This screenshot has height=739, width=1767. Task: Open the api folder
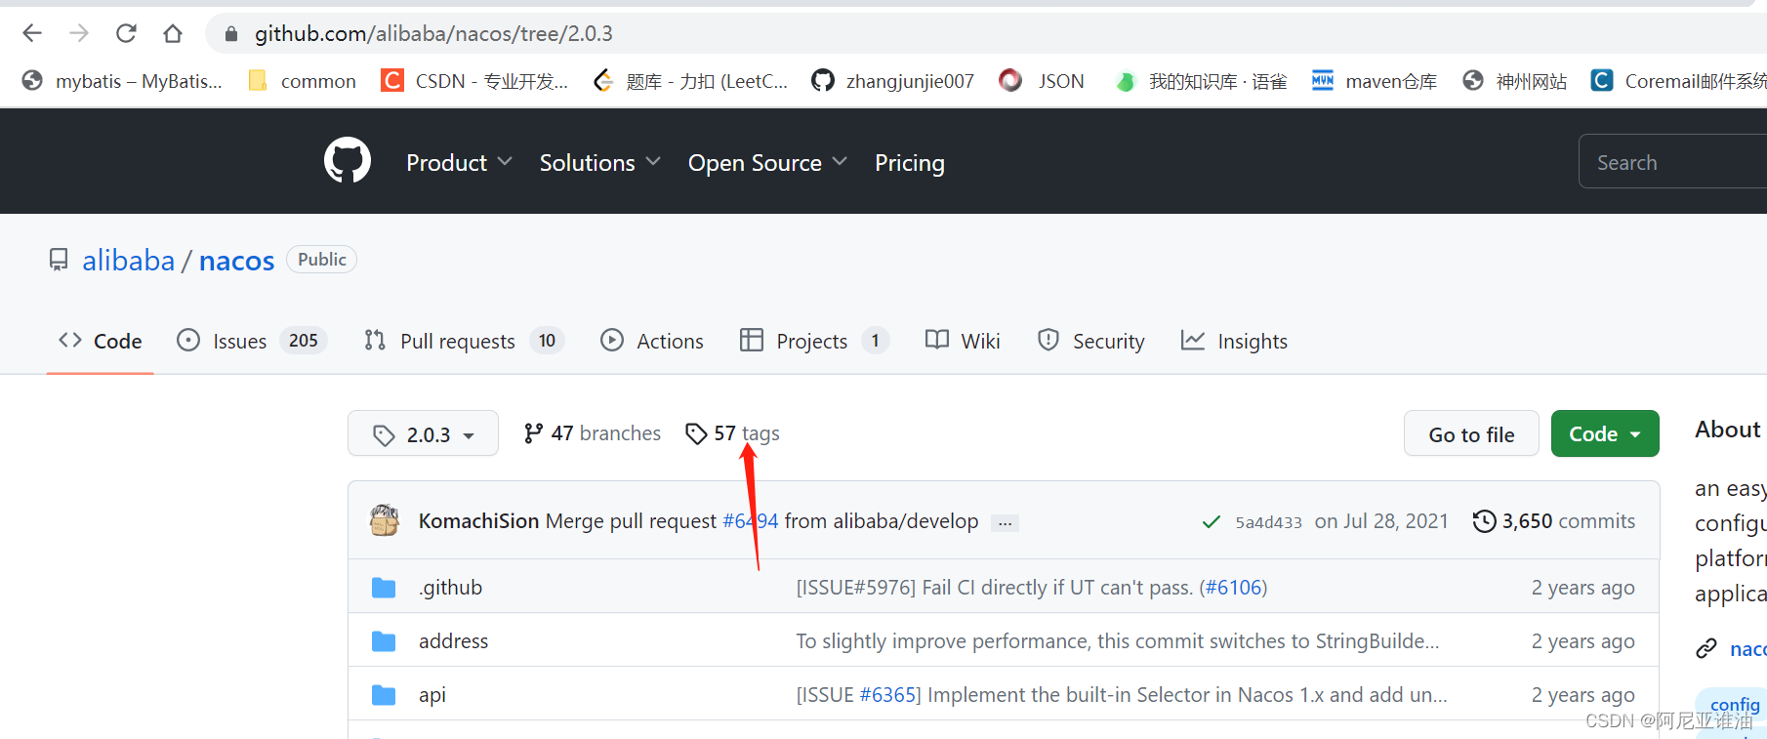click(x=432, y=694)
